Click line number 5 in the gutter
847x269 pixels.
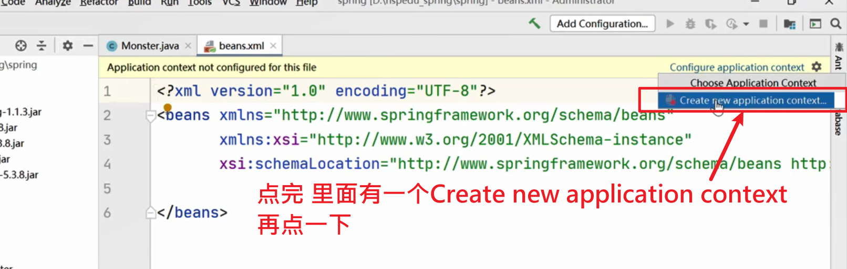click(107, 188)
